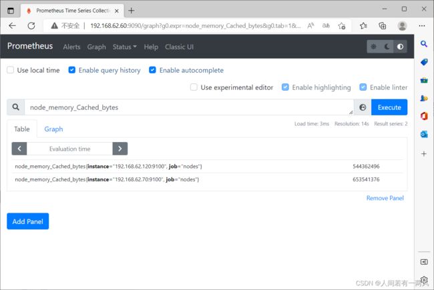Close the Prometheus Time Series tab
The image size is (434, 290).
click(117, 11)
